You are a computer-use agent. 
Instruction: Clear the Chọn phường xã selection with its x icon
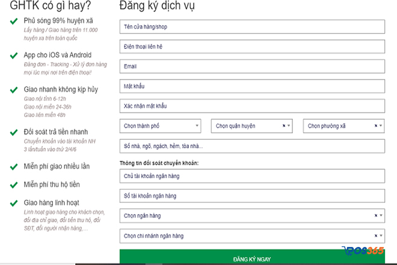pyautogui.click(x=375, y=126)
